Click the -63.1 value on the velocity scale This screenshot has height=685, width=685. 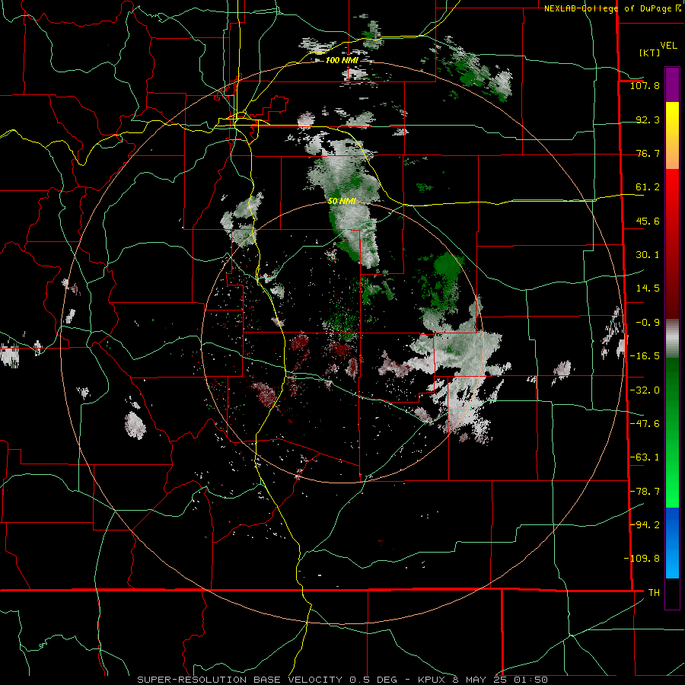point(645,457)
